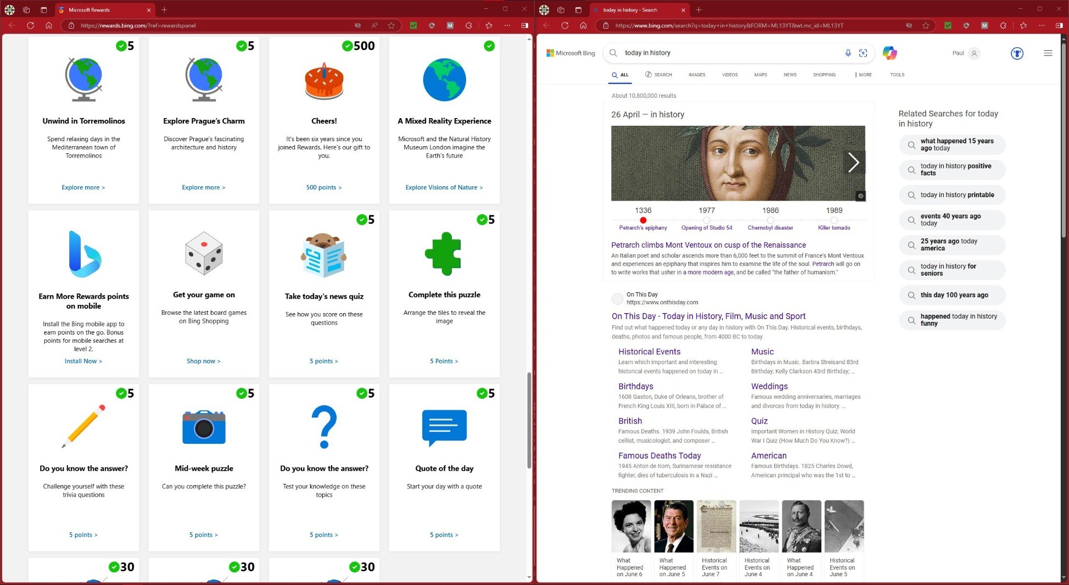Click the 500 points link on the Cheers! card
The image size is (1069, 585).
324,187
